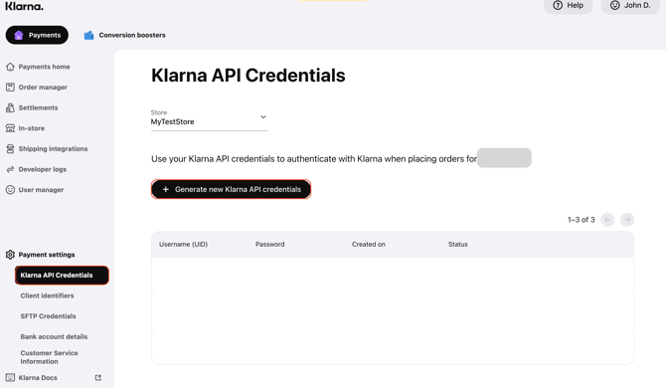This screenshot has width=666, height=388.
Task: Open the John D. account menu
Action: [x=630, y=6]
